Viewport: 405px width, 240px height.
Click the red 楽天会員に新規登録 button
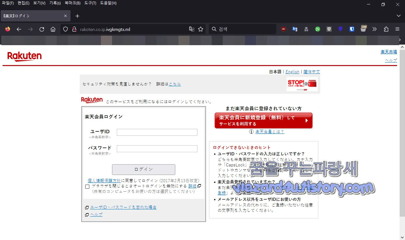264,121
